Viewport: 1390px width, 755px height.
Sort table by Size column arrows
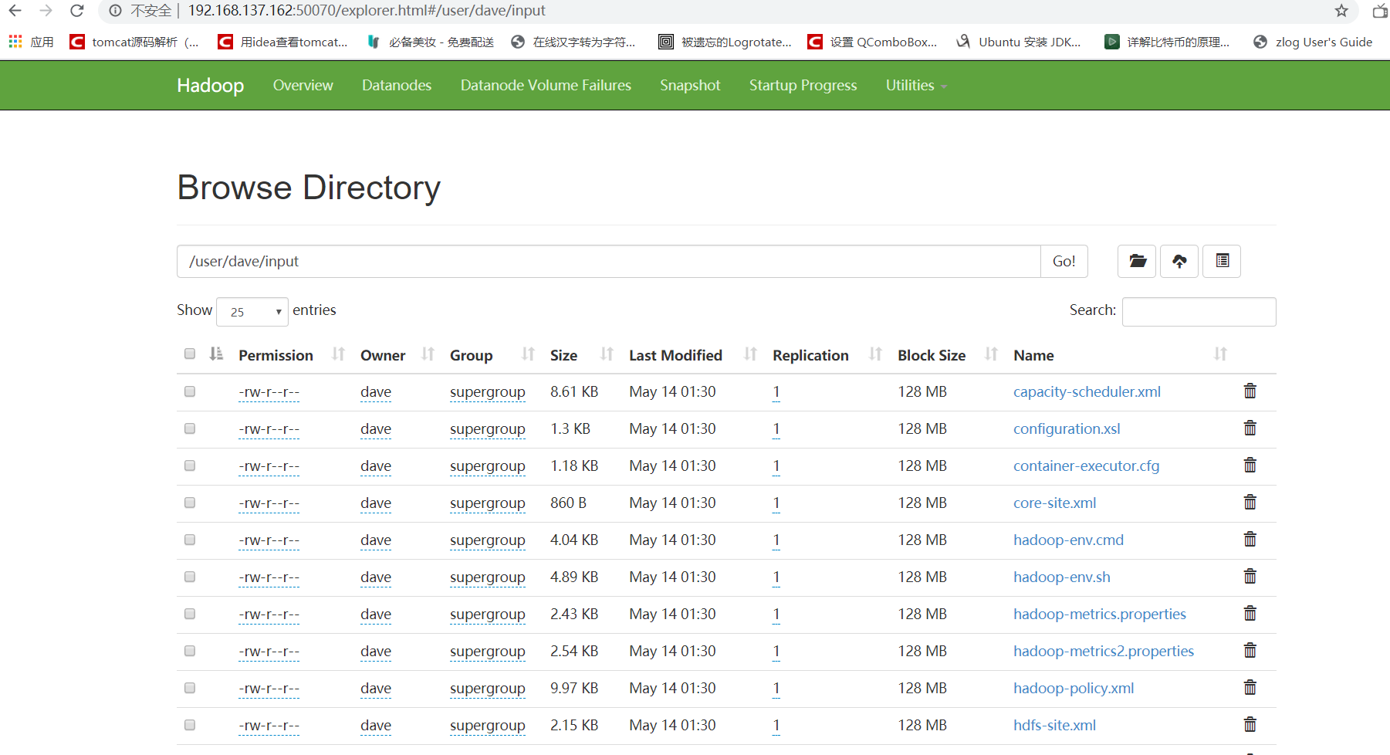(x=607, y=354)
